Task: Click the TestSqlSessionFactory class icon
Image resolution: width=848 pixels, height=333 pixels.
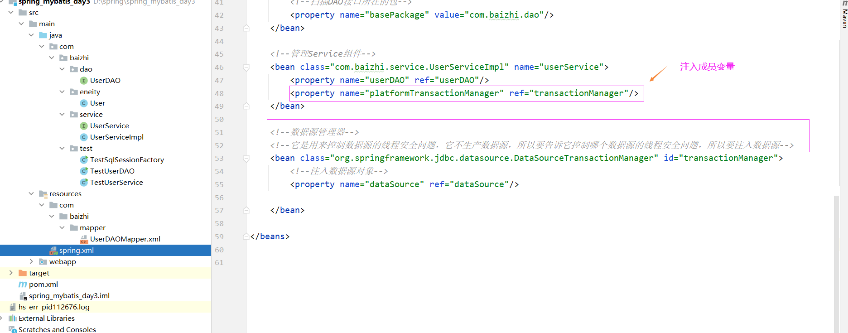Action: [x=84, y=159]
